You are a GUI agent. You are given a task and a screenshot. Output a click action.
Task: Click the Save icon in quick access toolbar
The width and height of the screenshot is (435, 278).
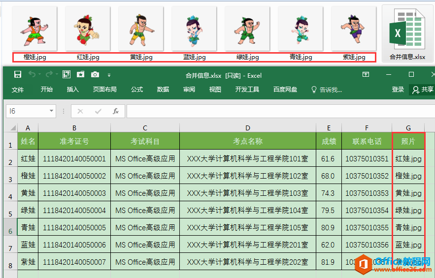(x=18, y=74)
